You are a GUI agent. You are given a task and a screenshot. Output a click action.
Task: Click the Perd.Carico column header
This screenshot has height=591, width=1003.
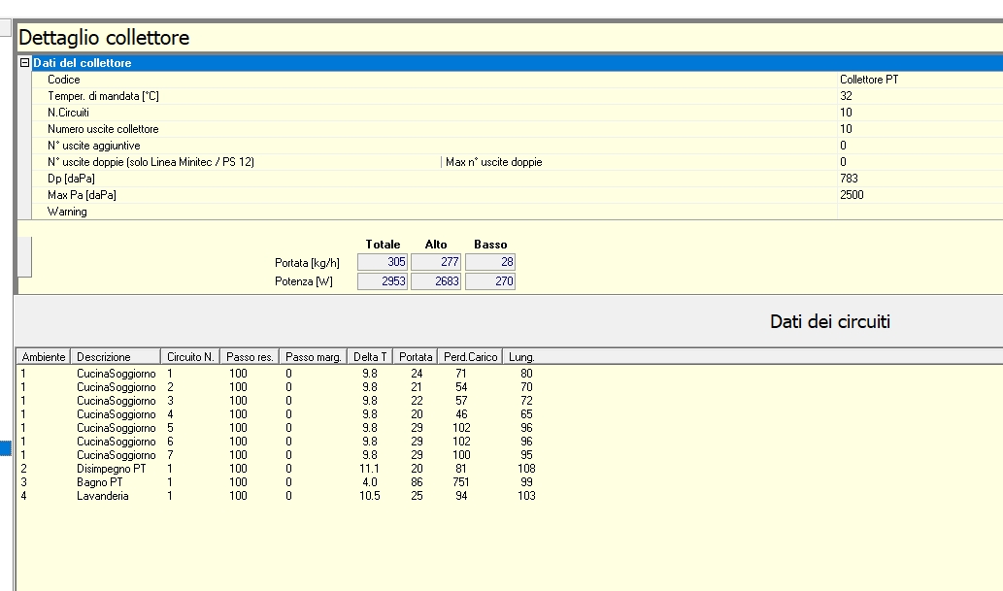click(x=470, y=357)
